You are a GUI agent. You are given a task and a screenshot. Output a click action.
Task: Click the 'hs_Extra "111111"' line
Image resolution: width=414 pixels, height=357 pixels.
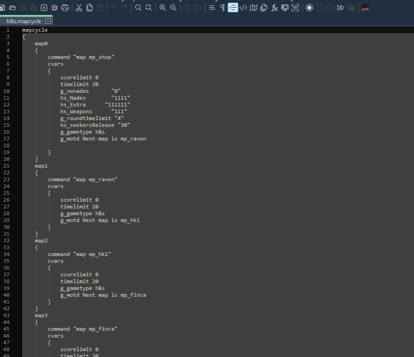tap(95, 105)
